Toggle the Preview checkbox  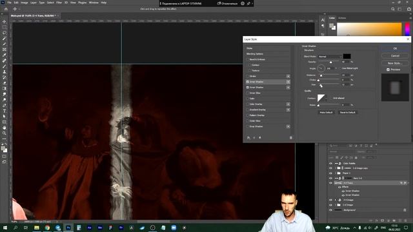(x=388, y=70)
